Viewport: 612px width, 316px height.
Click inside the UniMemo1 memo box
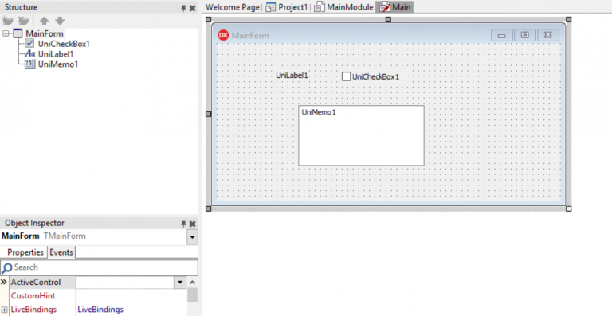coord(361,135)
